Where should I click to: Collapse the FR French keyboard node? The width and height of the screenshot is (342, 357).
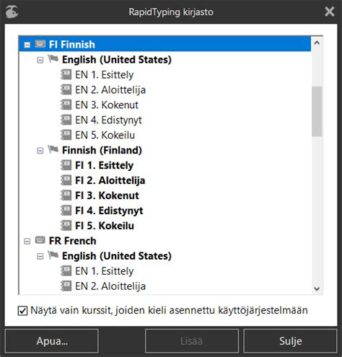point(27,241)
